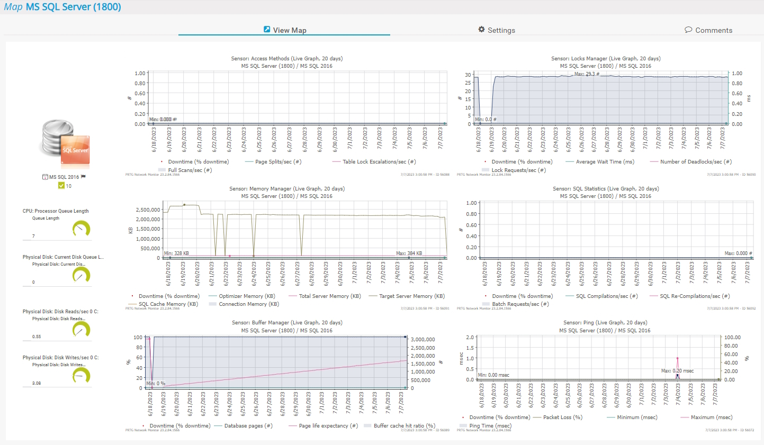This screenshot has height=445, width=764.
Task: Click Physical Disk: Current Disk Queue label
Action: (x=63, y=257)
